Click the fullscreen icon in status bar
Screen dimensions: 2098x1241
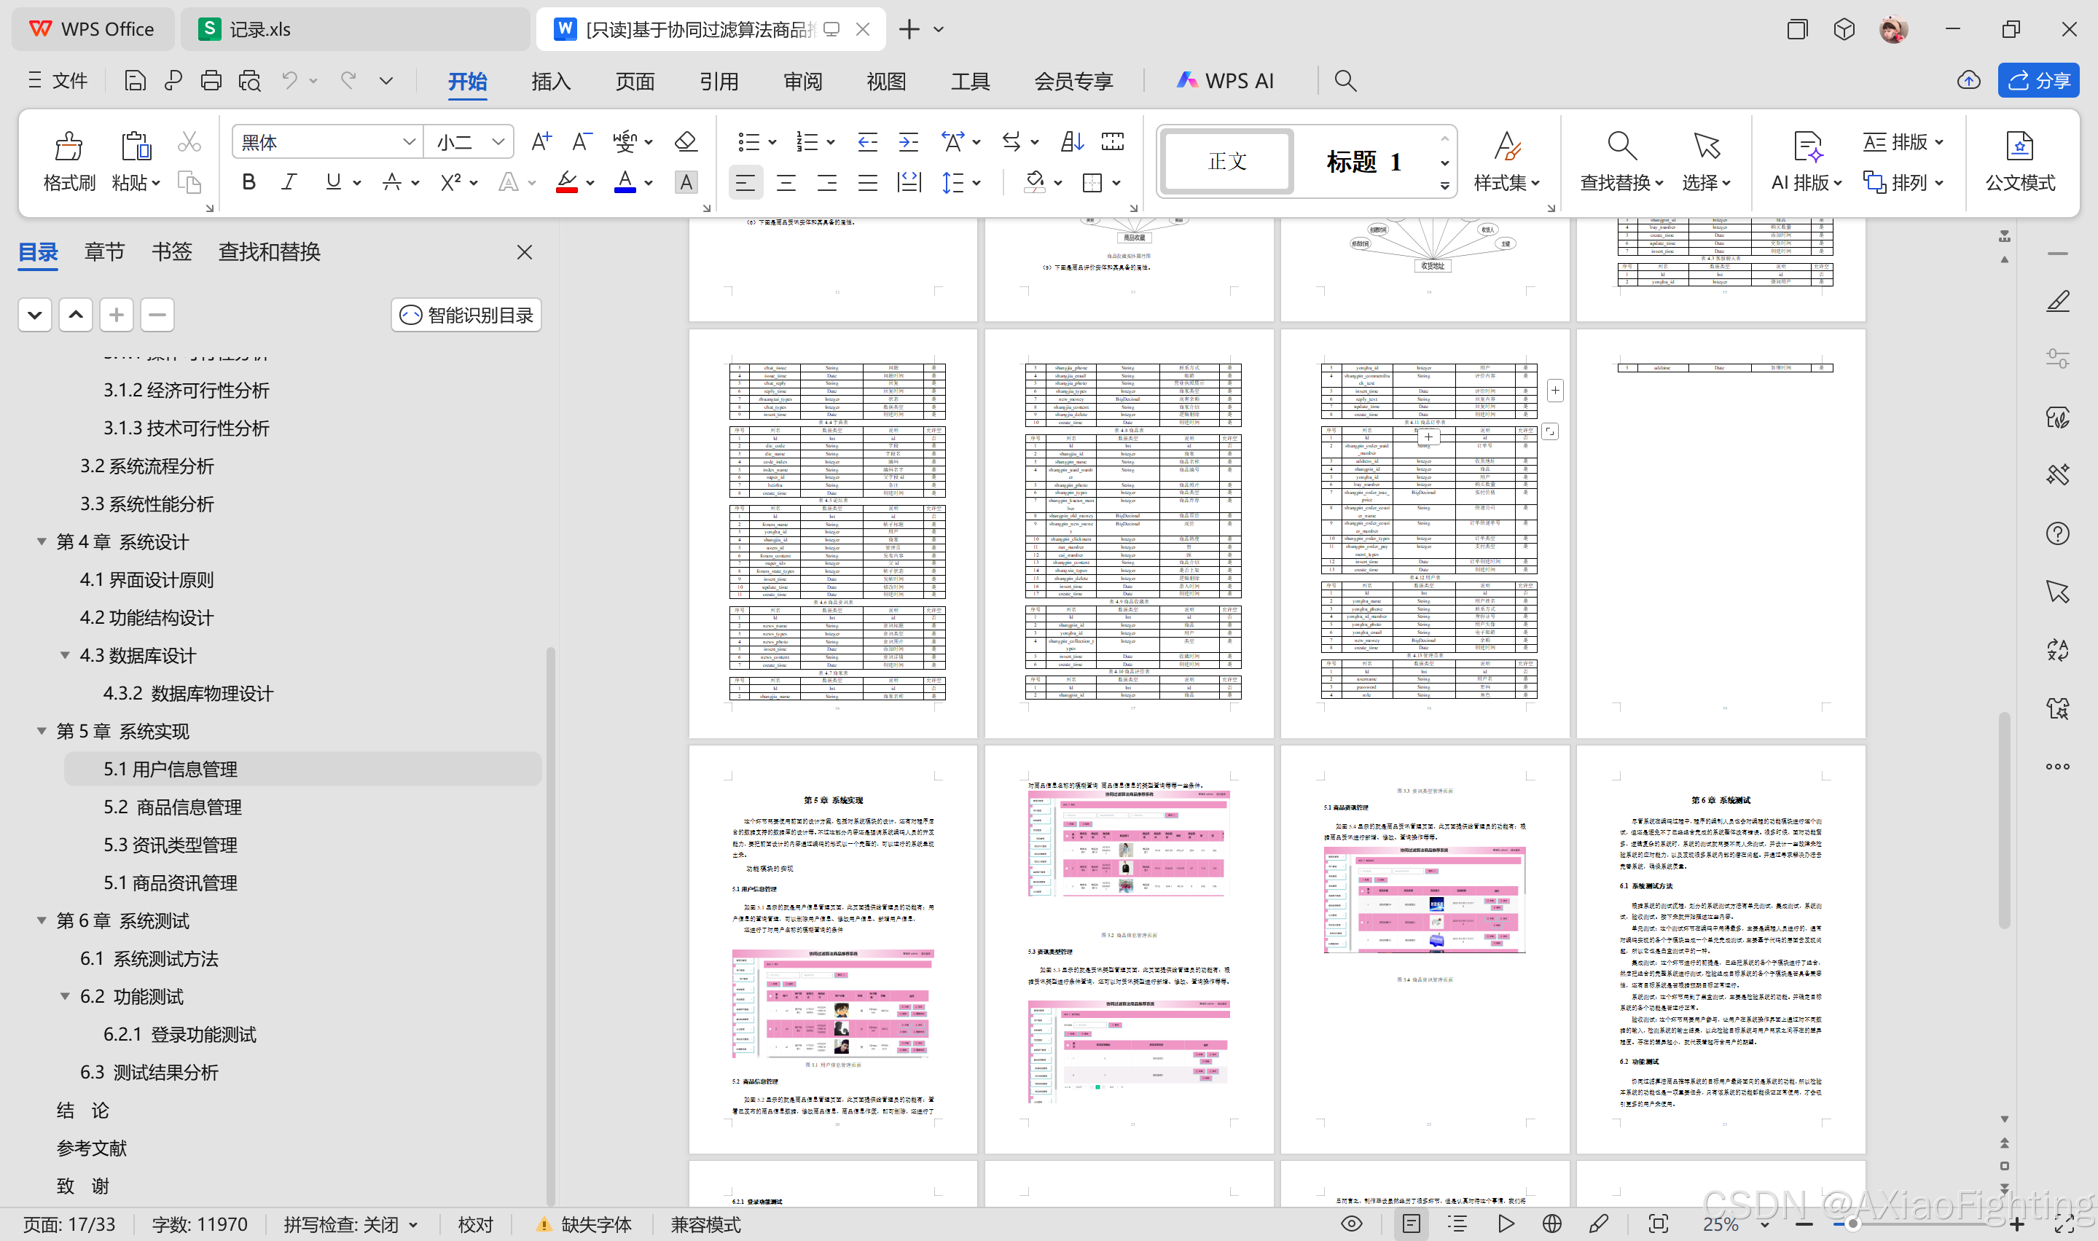point(2064,1224)
